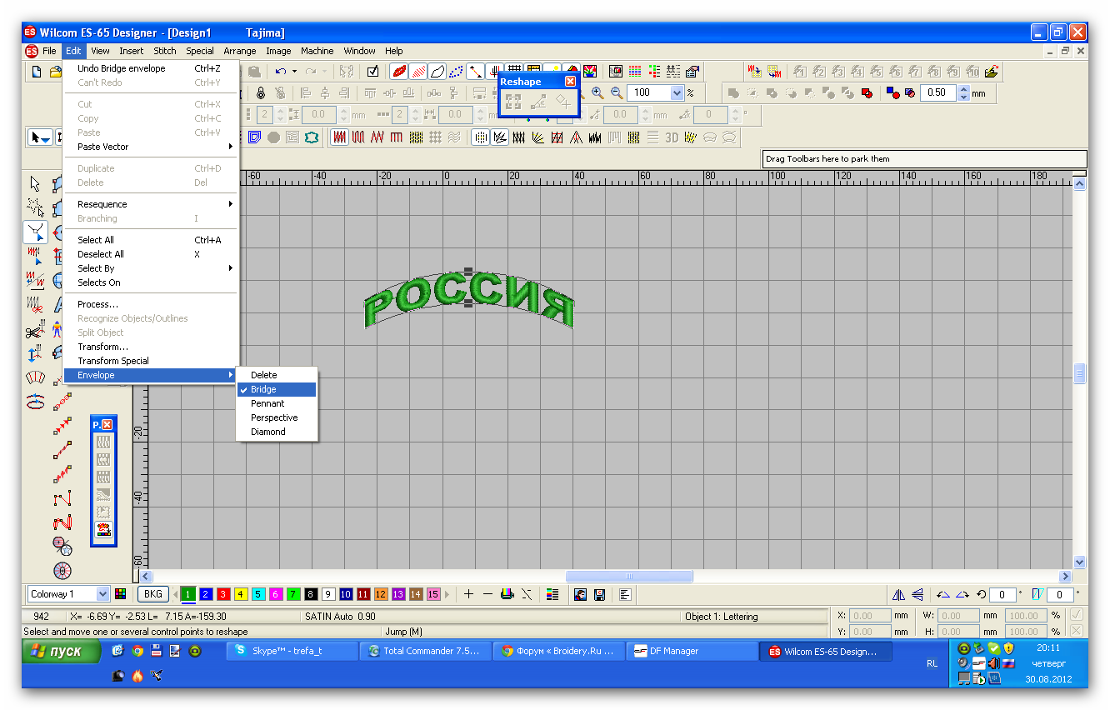Image resolution: width=1110 pixels, height=710 pixels.
Task: Click the 0.50 mm value field
Action: pos(940,93)
